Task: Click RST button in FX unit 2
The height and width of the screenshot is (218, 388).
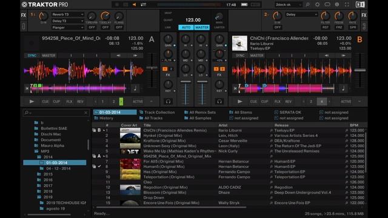Action: 326,27
